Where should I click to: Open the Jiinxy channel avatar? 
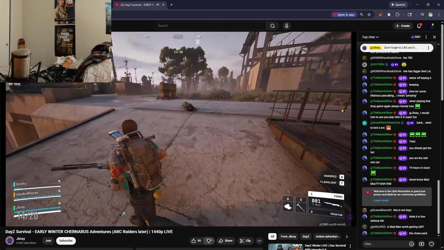10,241
